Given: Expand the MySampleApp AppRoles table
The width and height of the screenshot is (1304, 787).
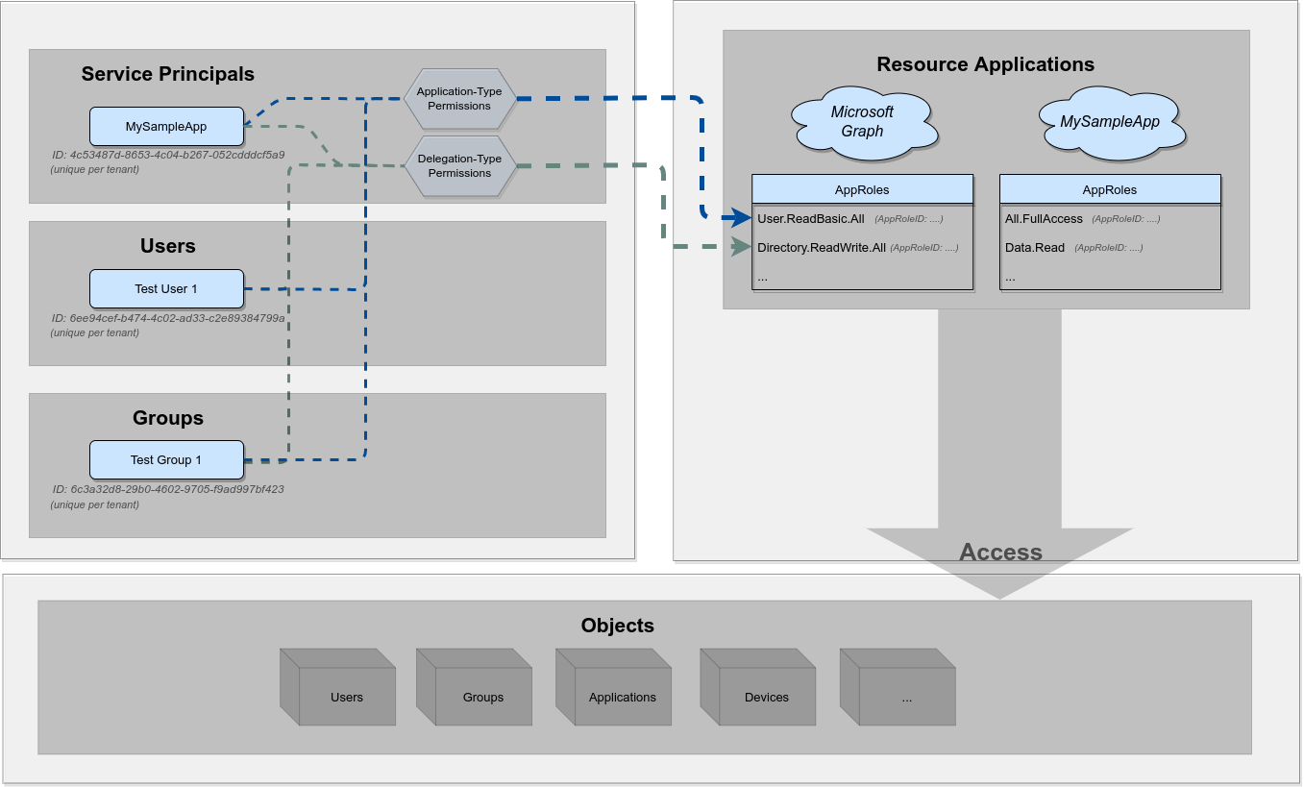Looking at the screenshot, I should pyautogui.click(x=1109, y=189).
